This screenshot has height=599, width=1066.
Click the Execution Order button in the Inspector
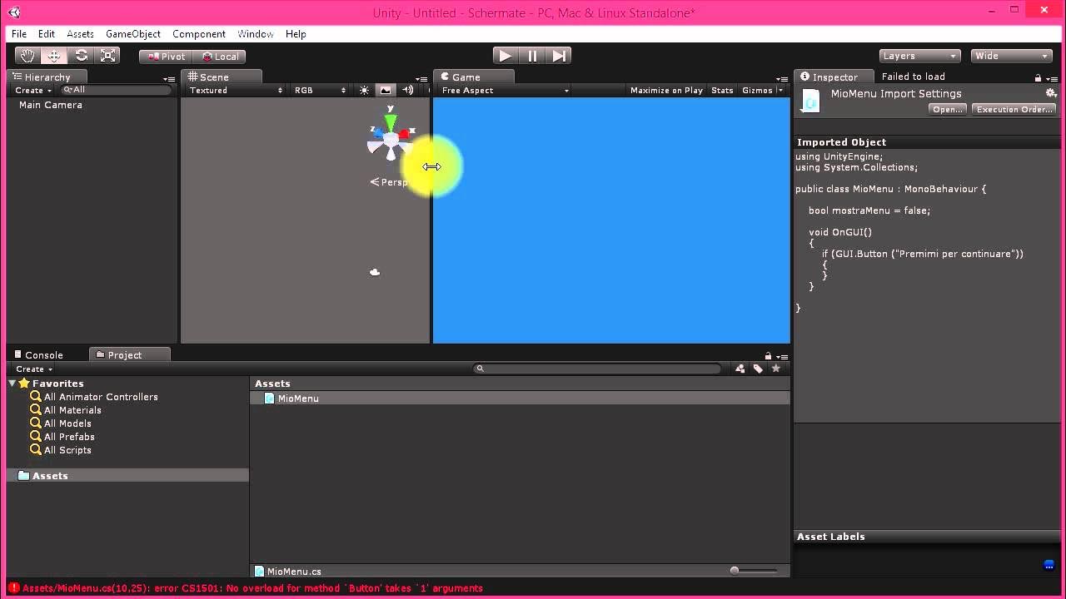click(x=1014, y=108)
